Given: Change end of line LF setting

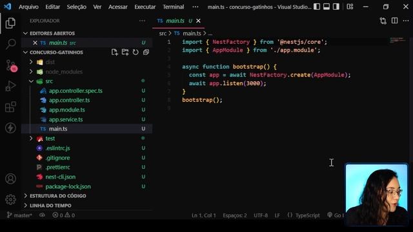Looking at the screenshot, I should (277, 215).
